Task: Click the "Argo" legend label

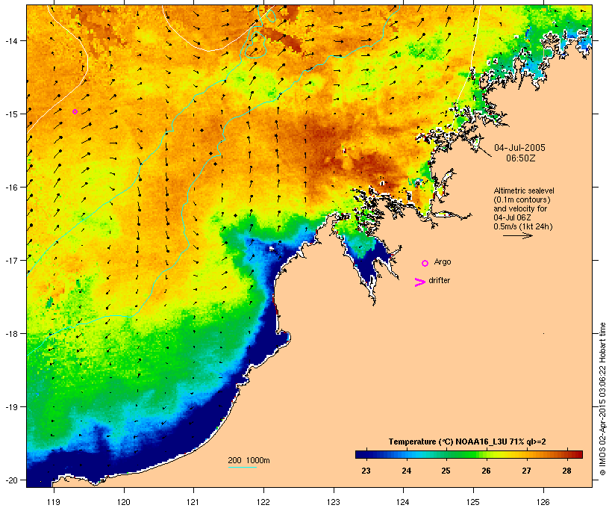Action: coord(443,261)
